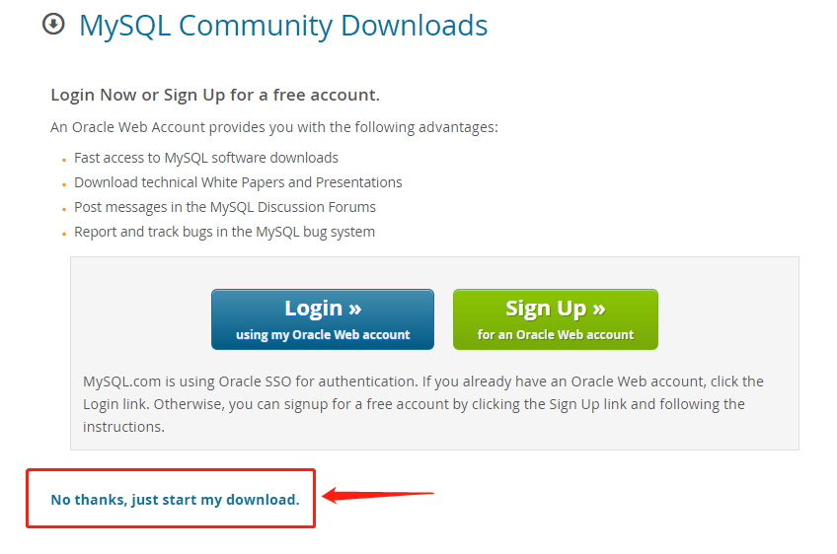
Task: Click the 'An Oracle Web Account provides' sentence
Action: (x=274, y=127)
